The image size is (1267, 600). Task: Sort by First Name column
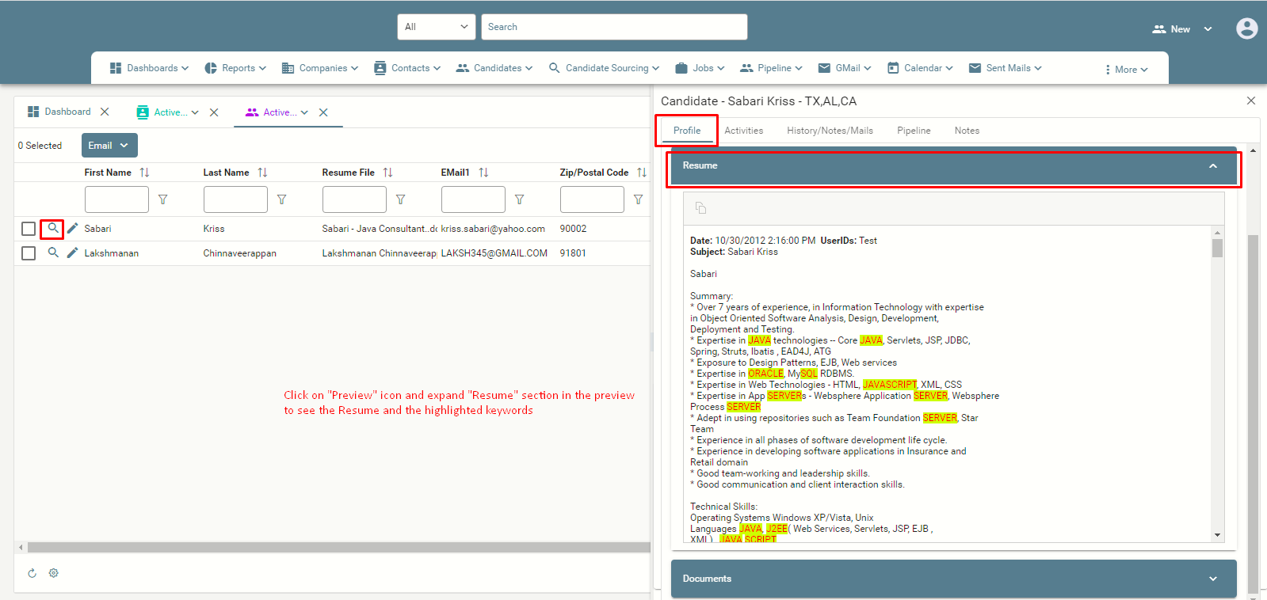pyautogui.click(x=144, y=173)
